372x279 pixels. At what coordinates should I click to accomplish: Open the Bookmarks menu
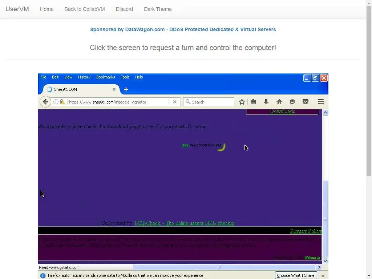tap(106, 77)
